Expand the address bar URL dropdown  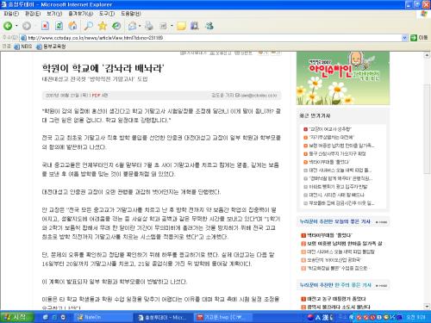click(x=404, y=38)
